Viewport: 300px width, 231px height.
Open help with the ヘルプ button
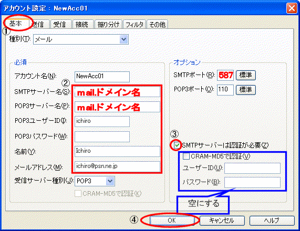pyautogui.click(x=272, y=220)
